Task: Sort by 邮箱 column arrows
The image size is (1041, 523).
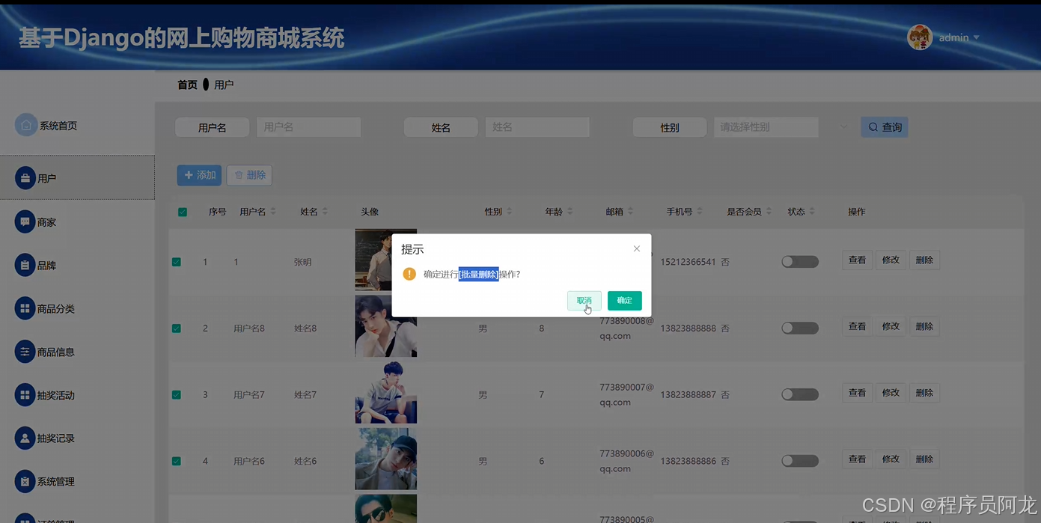Action: (630, 212)
